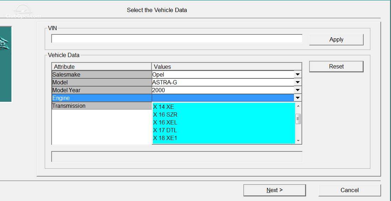Click the ASTRA-G value field

coord(223,82)
